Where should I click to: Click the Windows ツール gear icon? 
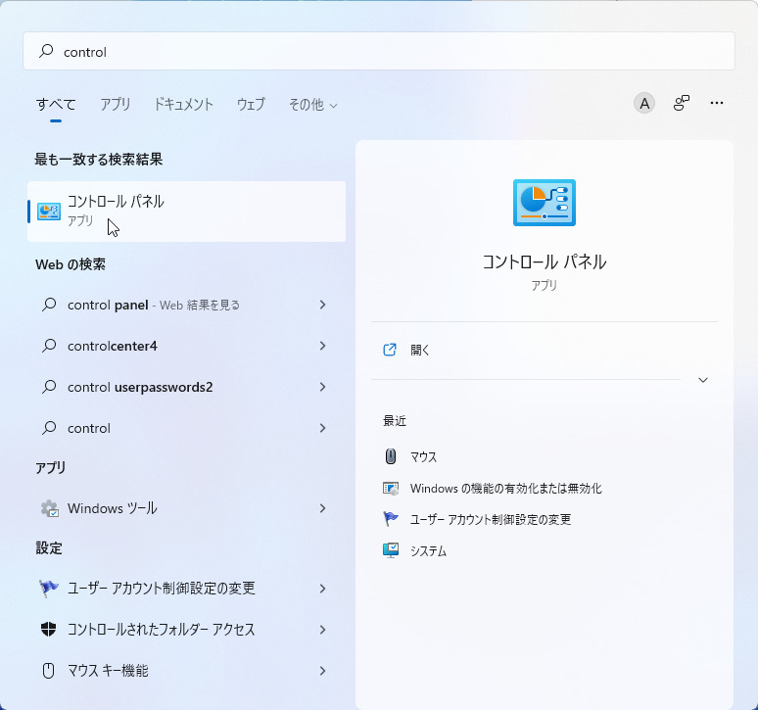pos(49,508)
